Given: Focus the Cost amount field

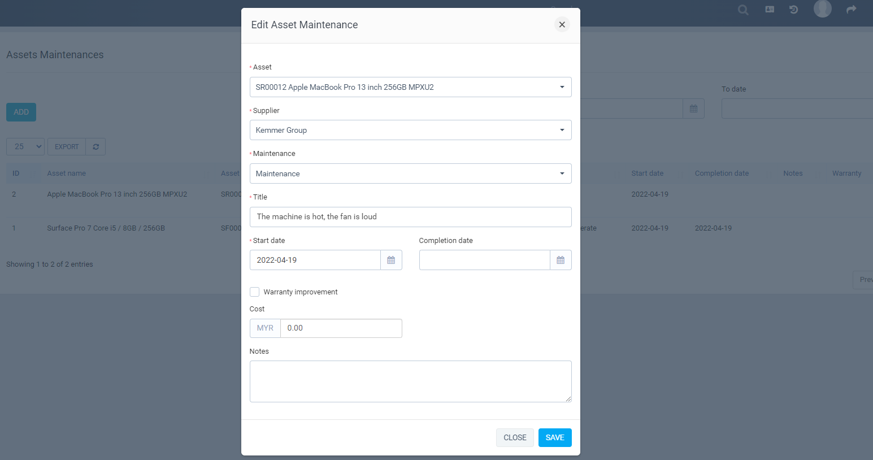Looking at the screenshot, I should click(x=341, y=328).
